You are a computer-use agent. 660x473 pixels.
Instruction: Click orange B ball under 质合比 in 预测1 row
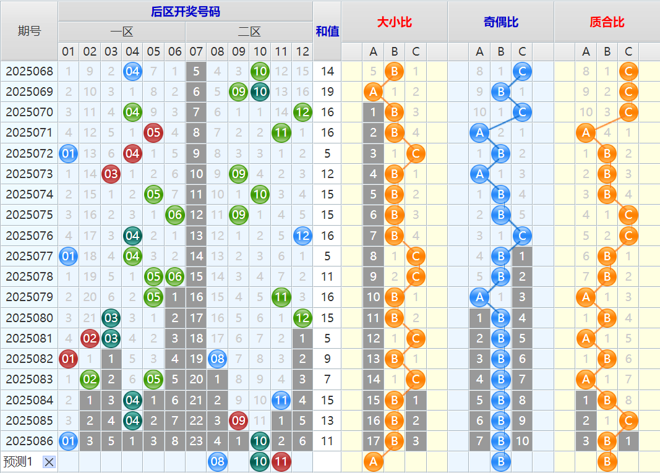click(x=607, y=461)
